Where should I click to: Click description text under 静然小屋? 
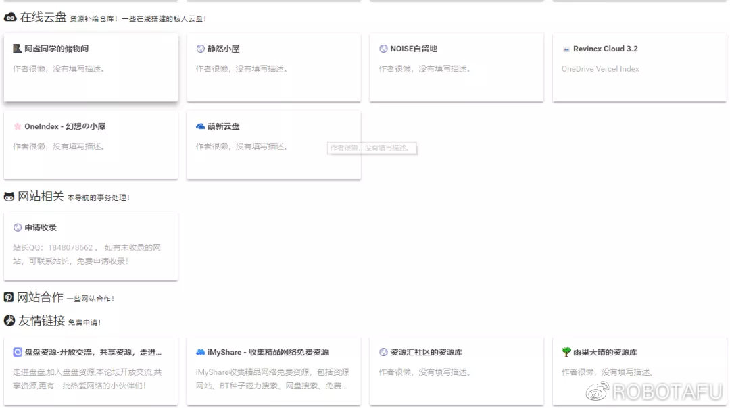[242, 68]
